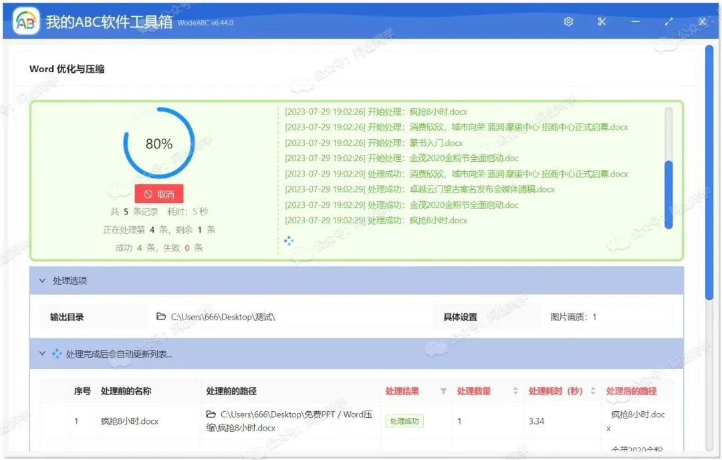The width and height of the screenshot is (722, 460).
Task: Click the 成功 4 条，失败 0 条 status line
Action: pos(159,248)
